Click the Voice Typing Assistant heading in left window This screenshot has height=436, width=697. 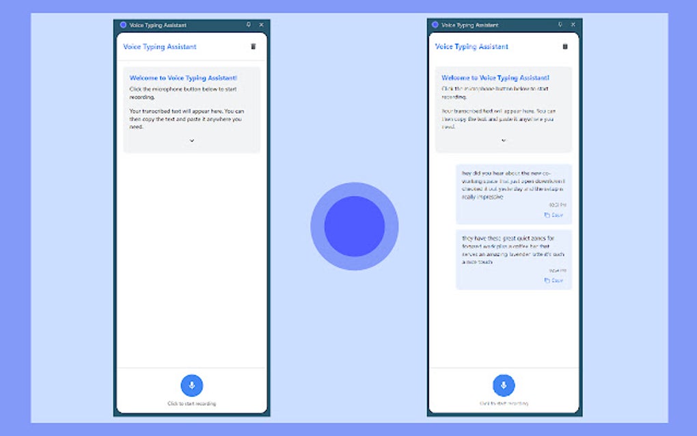(x=159, y=46)
